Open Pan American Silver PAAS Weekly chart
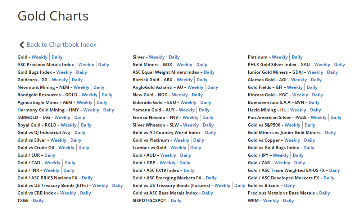Image resolution: width=357 pixels, height=215 pixels. [x=318, y=117]
